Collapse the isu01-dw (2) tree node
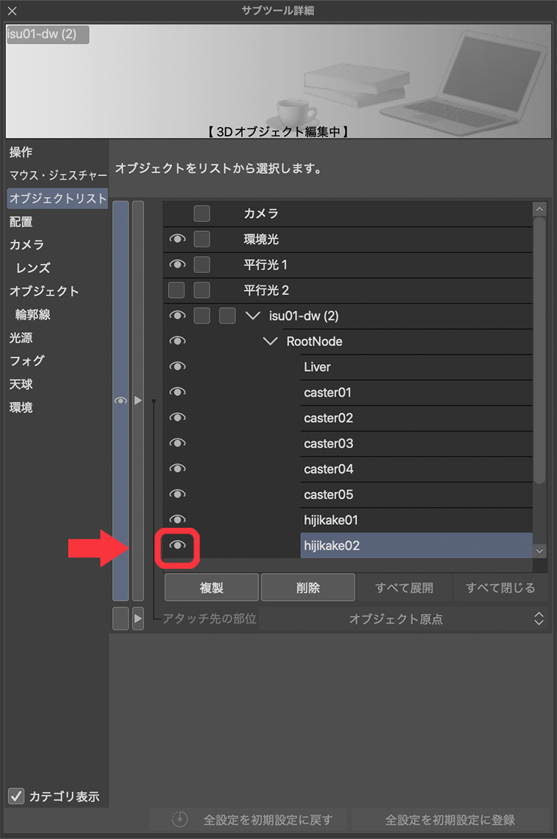Viewport: 557px width, 839px height. tap(253, 316)
